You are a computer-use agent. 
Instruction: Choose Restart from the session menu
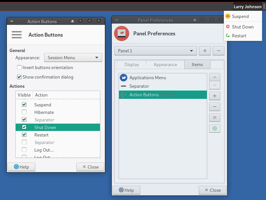239,36
